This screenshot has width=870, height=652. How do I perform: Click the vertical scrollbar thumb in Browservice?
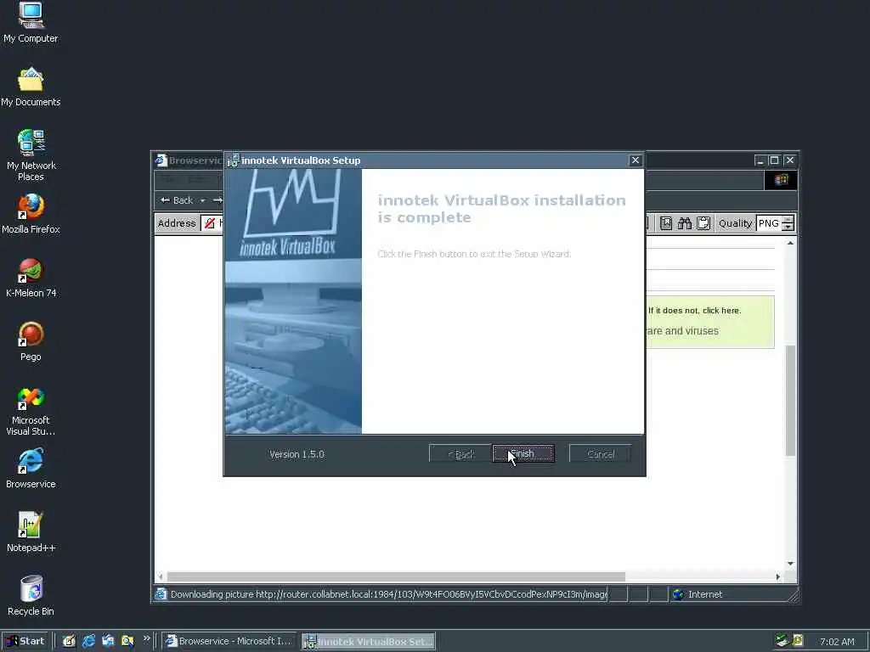(x=790, y=401)
